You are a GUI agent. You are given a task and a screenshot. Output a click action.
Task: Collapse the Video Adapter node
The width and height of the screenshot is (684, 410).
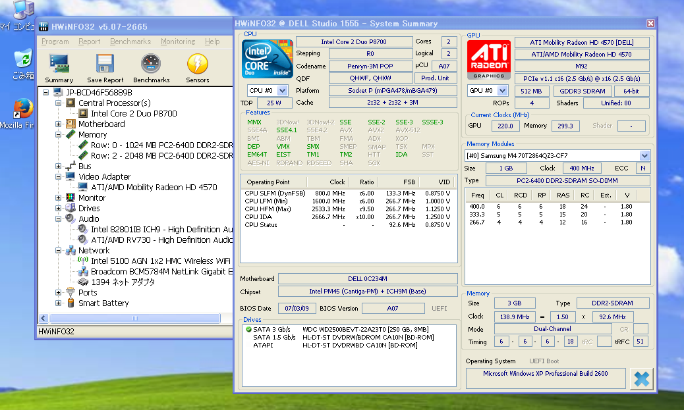point(58,177)
